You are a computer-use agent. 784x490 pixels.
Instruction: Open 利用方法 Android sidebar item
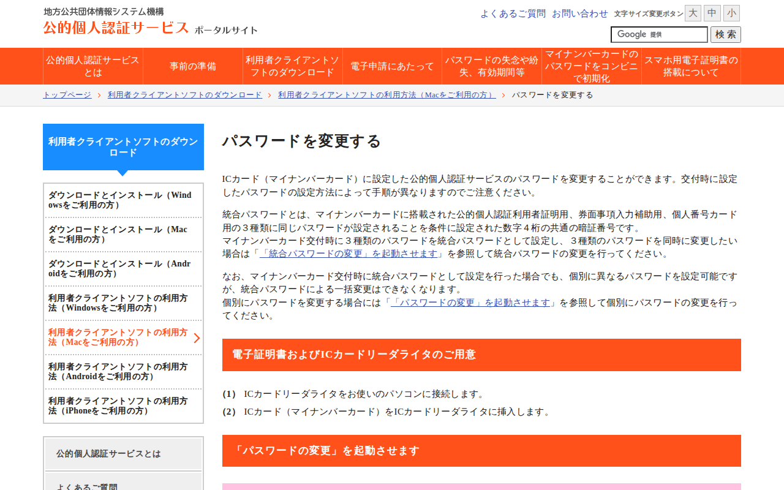[x=123, y=372]
